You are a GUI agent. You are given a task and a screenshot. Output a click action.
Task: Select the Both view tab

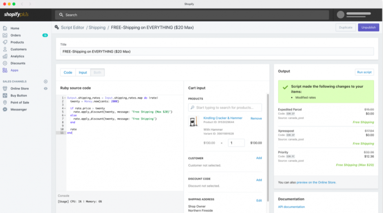click(97, 73)
